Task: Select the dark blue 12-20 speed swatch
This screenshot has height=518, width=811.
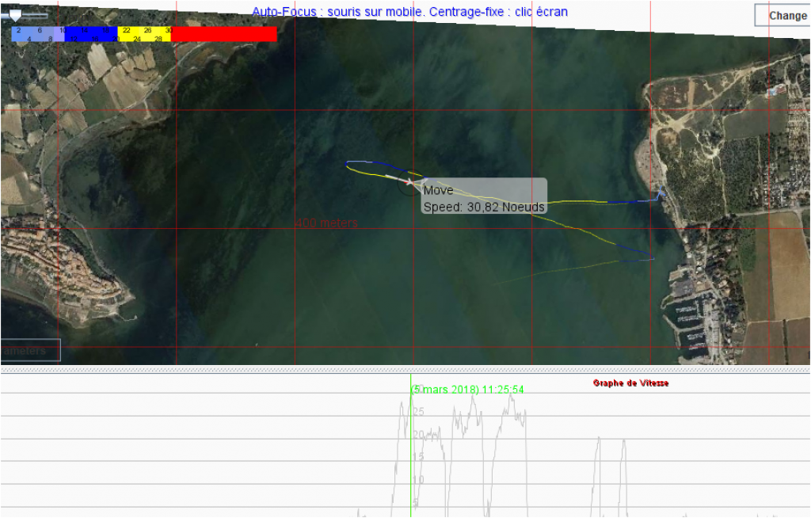Action: (x=90, y=33)
